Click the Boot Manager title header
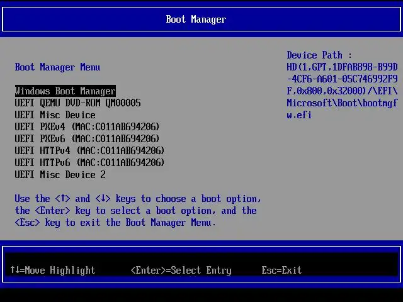 196,20
